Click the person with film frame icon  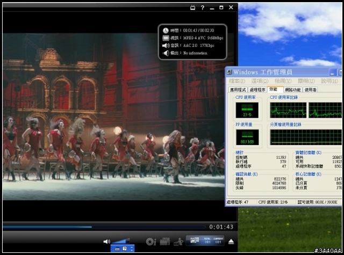pos(178,242)
